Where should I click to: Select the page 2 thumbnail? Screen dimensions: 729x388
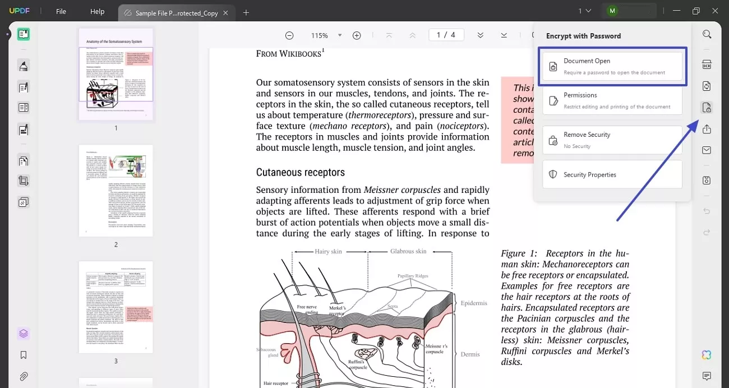tap(116, 191)
